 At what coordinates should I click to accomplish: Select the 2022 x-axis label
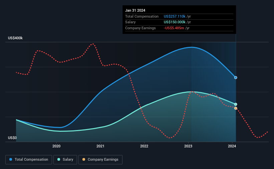click(x=144, y=146)
